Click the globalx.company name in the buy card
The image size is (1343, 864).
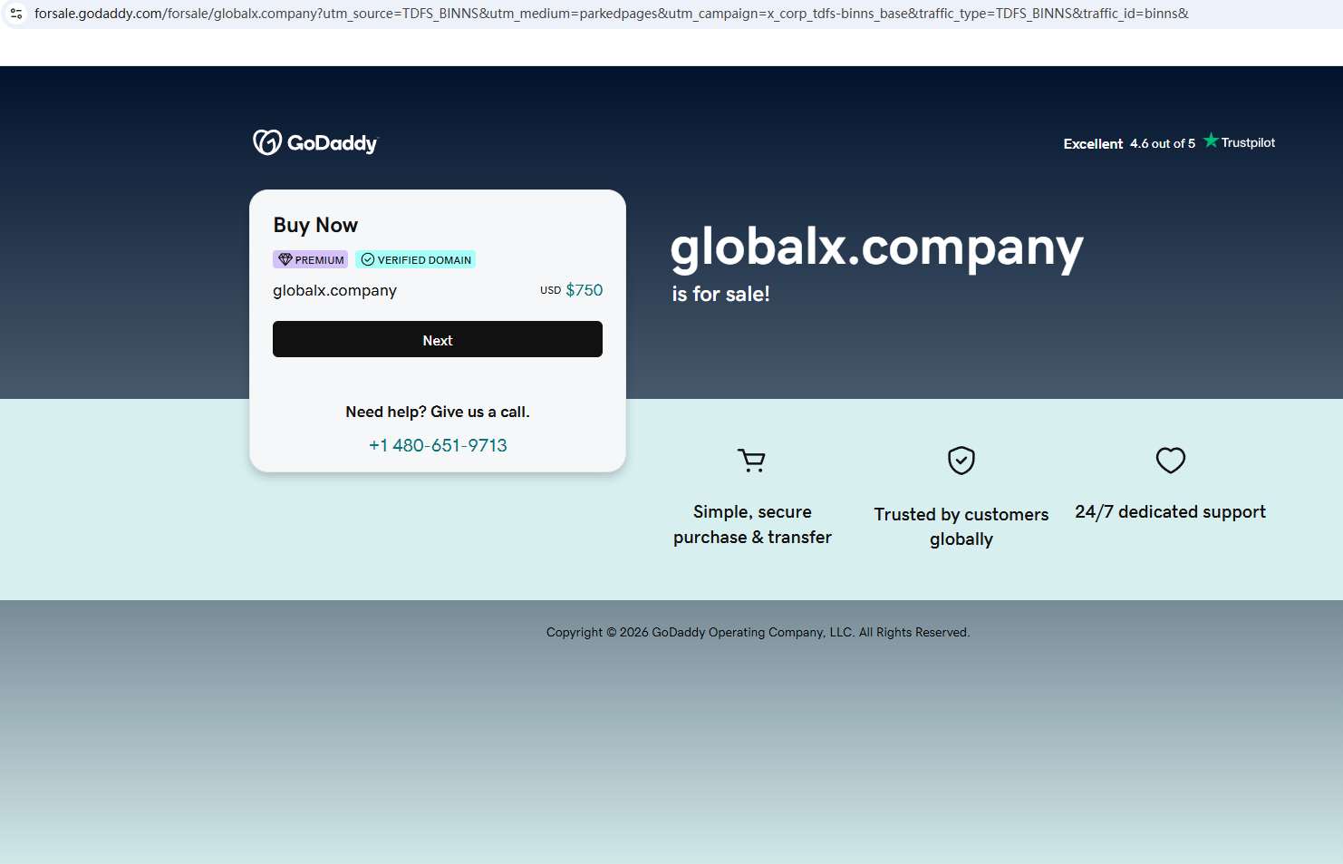point(335,290)
